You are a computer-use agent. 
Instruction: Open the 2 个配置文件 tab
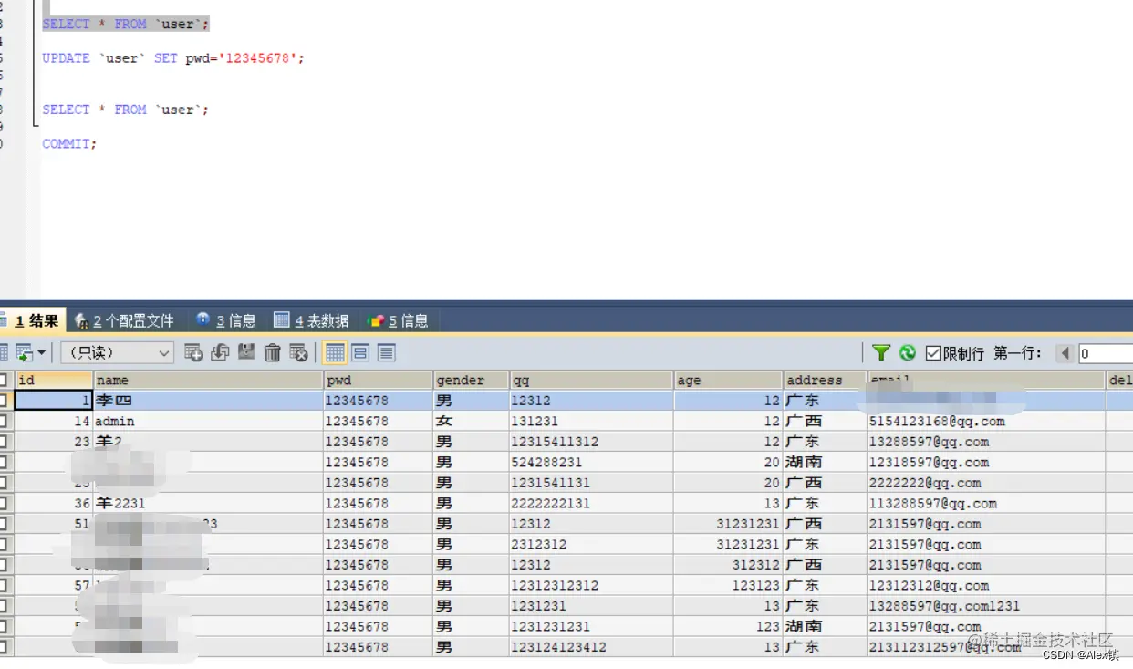tap(124, 320)
